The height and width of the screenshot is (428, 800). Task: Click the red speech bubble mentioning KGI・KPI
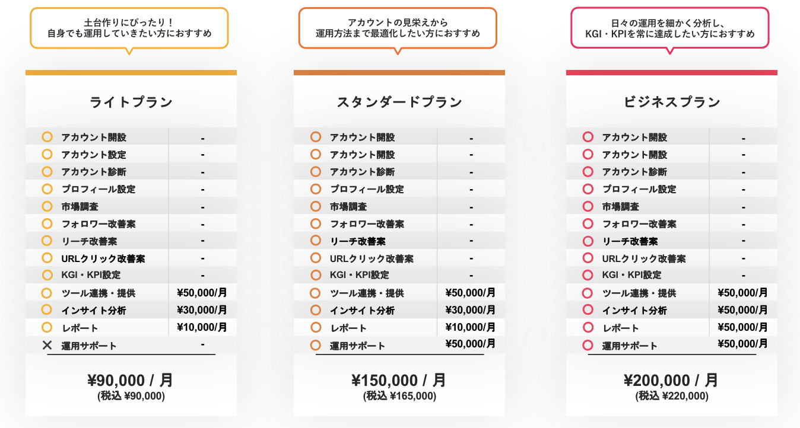(x=669, y=28)
